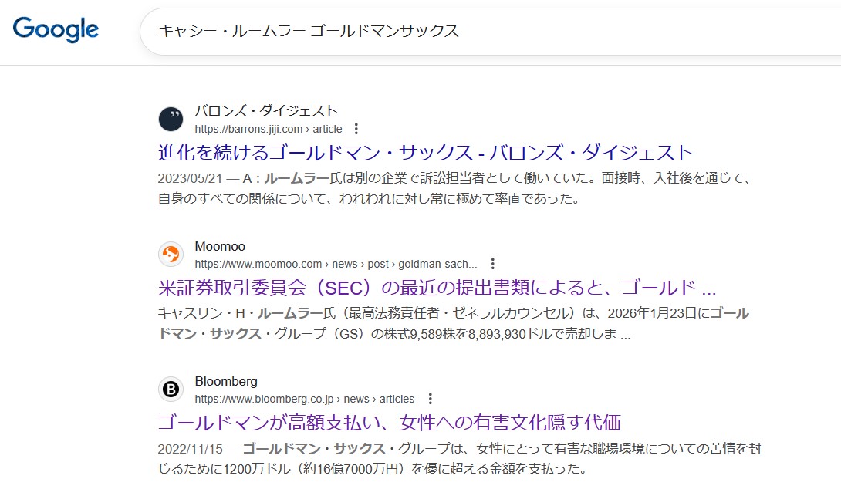
Task: Open the three-dot menu beside the bloomberg.co.jp URL
Action: pyautogui.click(x=431, y=399)
